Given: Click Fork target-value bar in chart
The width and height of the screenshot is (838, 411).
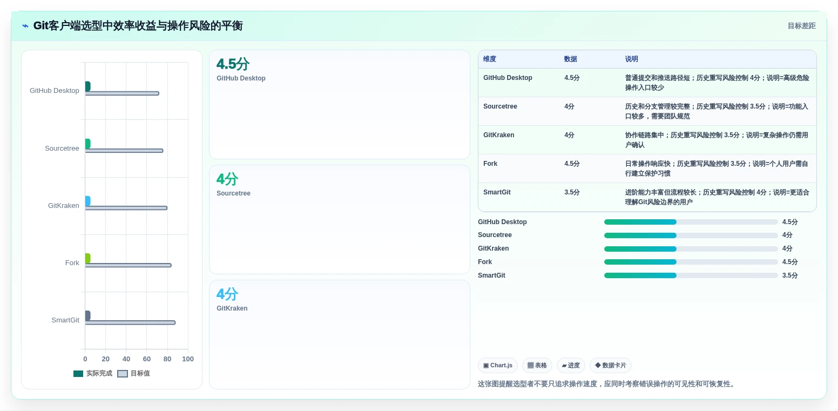Looking at the screenshot, I should (x=128, y=265).
